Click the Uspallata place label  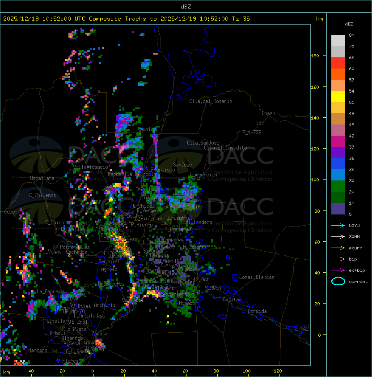click(42, 178)
